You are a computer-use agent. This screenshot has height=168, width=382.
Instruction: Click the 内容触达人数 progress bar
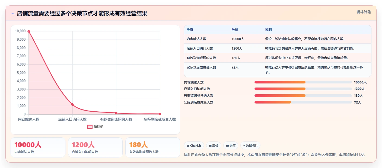pyautogui.click(x=303, y=82)
